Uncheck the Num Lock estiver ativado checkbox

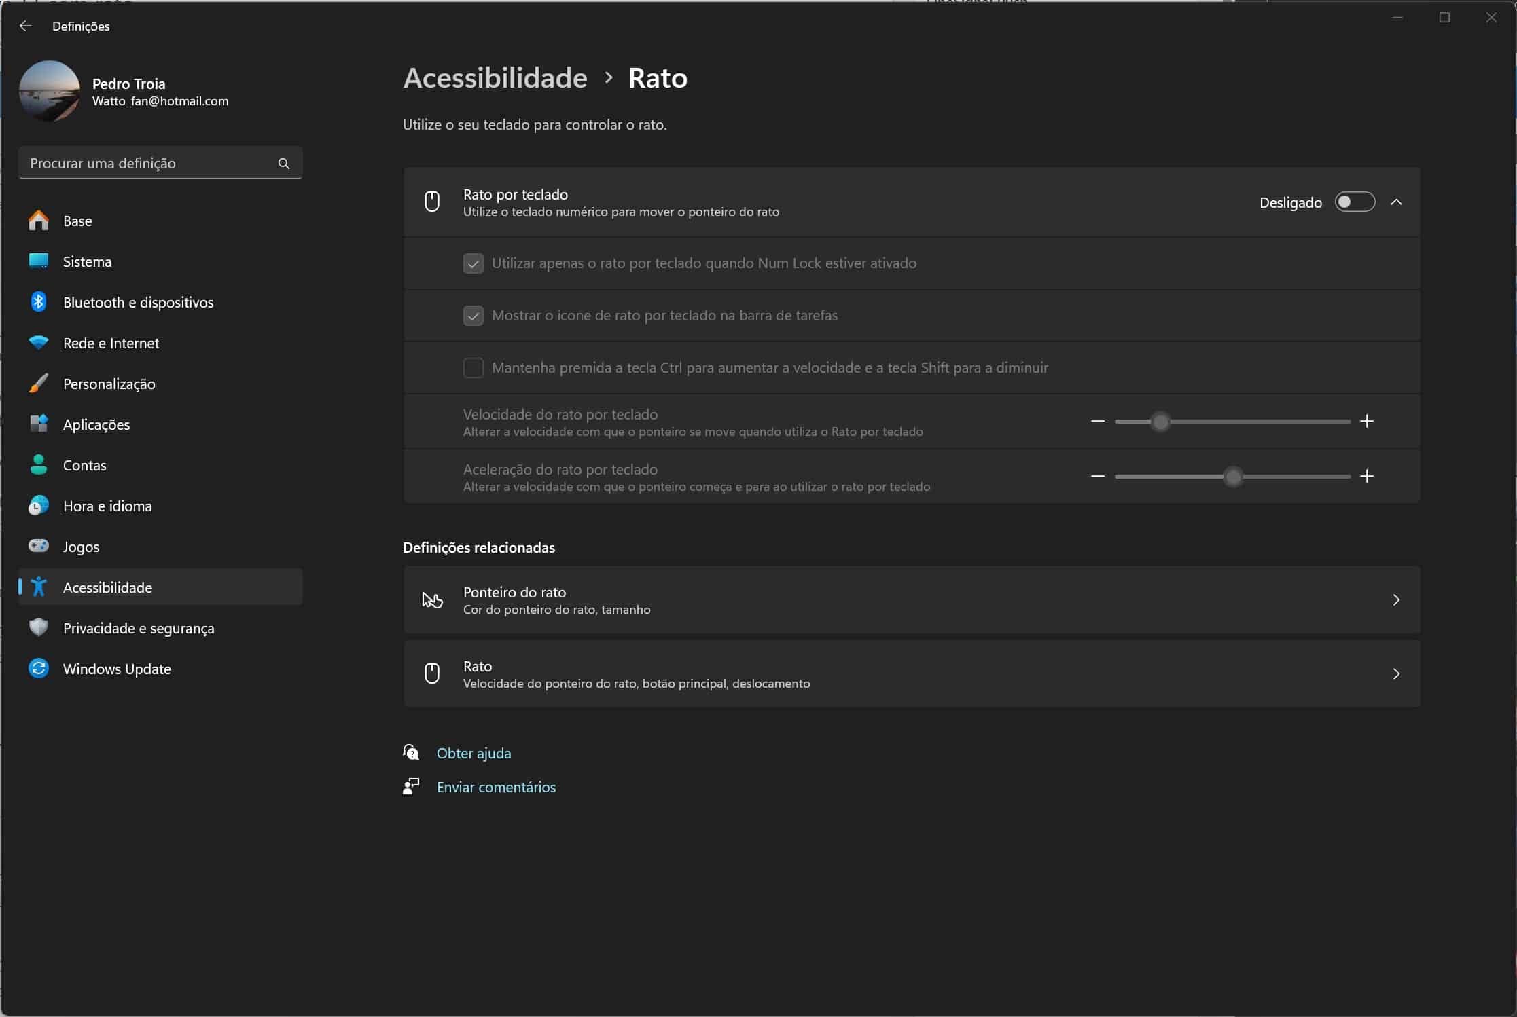coord(474,263)
